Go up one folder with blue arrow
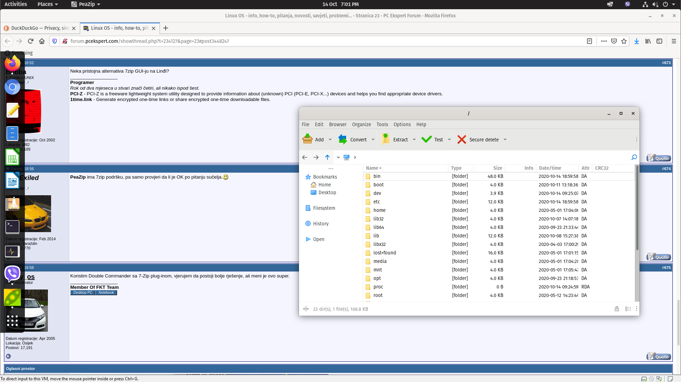The height and width of the screenshot is (382, 681). [x=327, y=157]
